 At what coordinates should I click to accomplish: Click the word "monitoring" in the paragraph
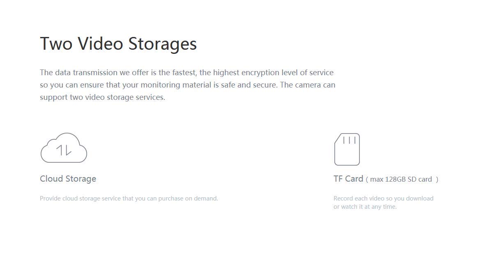point(161,85)
